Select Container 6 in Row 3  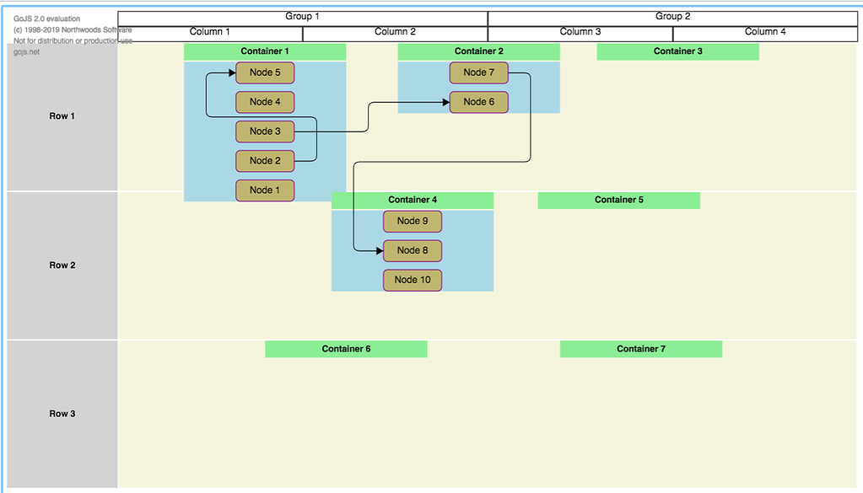pos(346,348)
